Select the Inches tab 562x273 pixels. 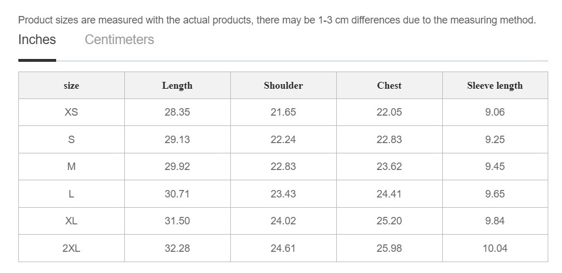click(x=37, y=39)
